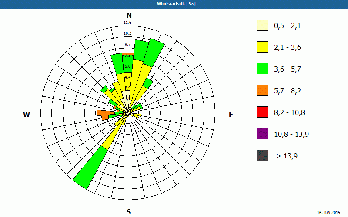This screenshot has height=217, width=348.
Task: Click the legend label '> 13,9'
Action: tap(287, 156)
